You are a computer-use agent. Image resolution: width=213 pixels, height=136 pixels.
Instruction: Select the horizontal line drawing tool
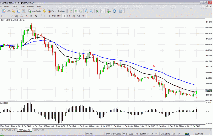6,16
